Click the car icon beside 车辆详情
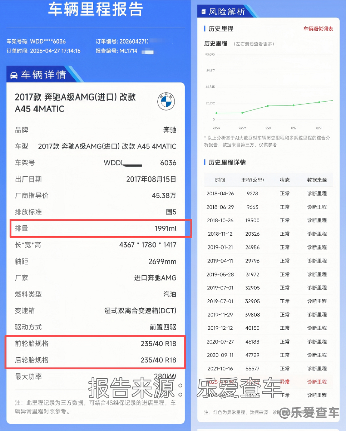 pos(14,75)
